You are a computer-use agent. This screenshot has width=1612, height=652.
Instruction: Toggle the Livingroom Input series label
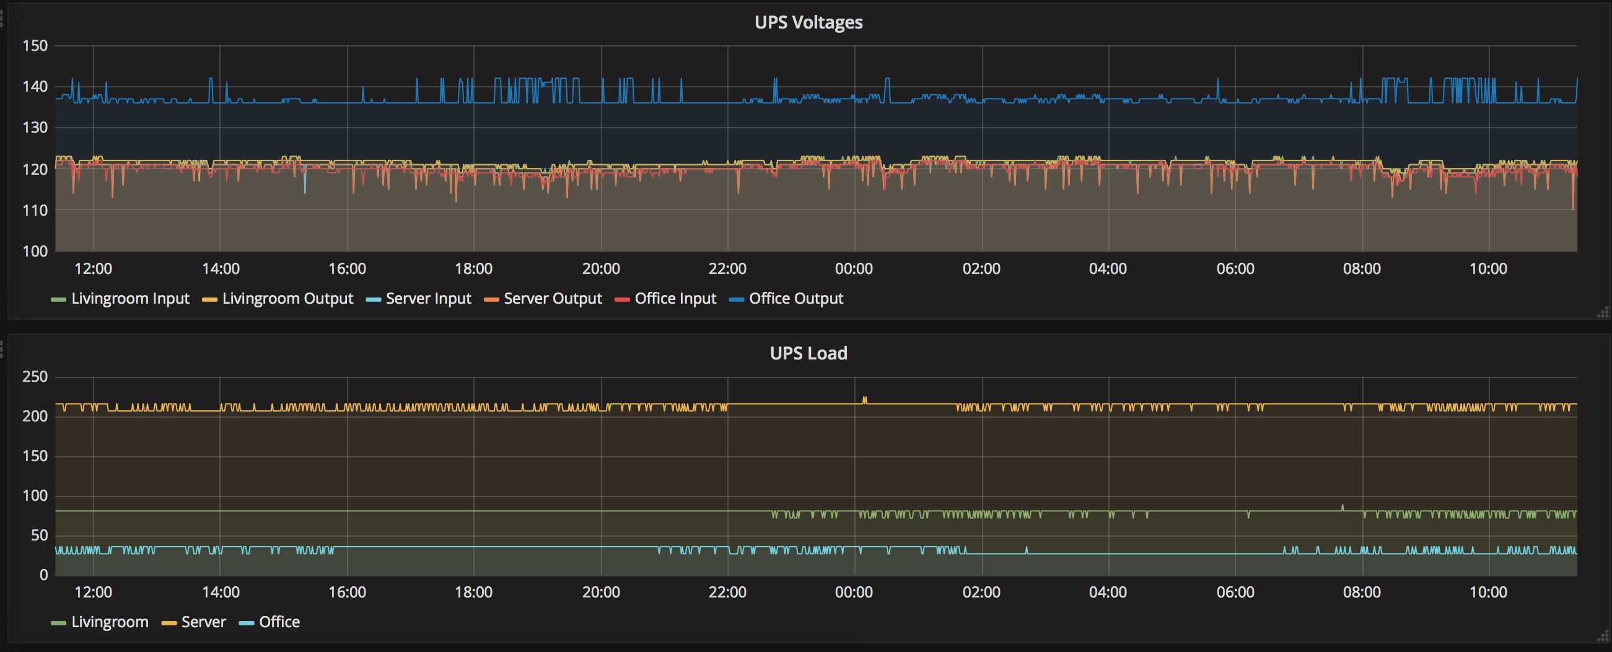pos(130,299)
